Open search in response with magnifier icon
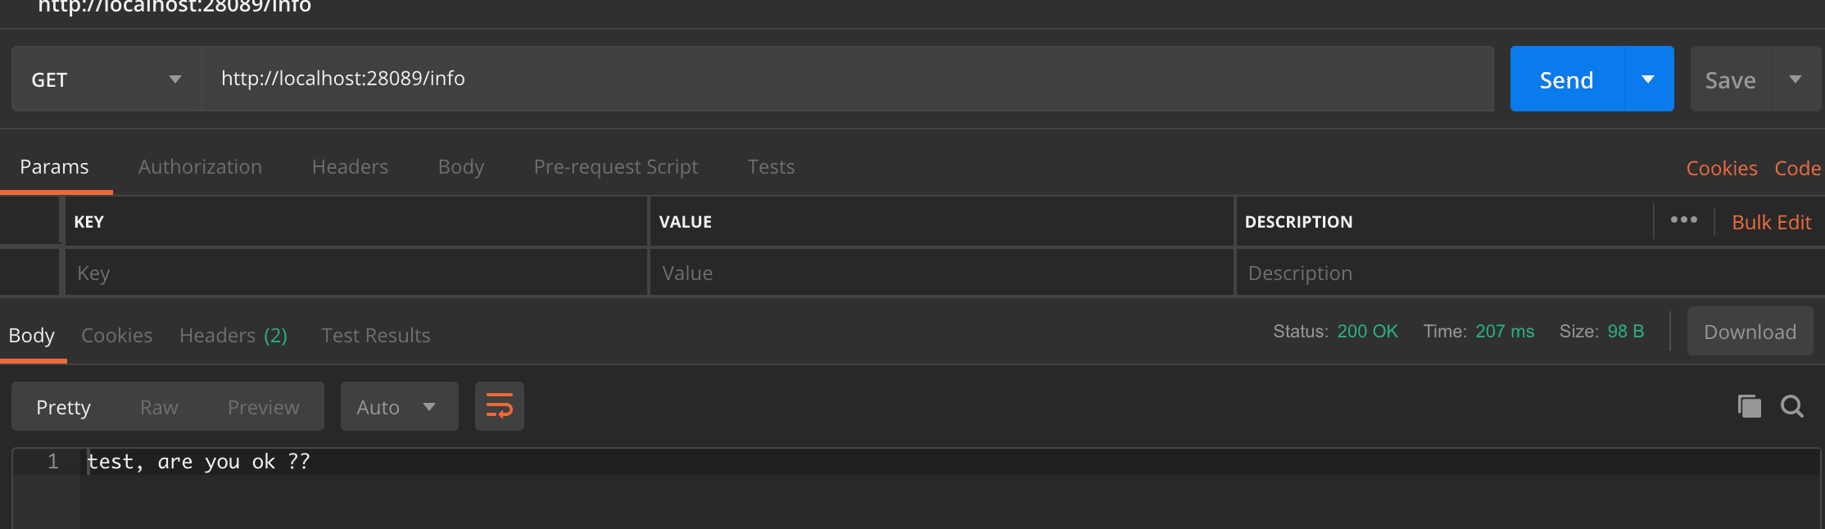 point(1791,406)
